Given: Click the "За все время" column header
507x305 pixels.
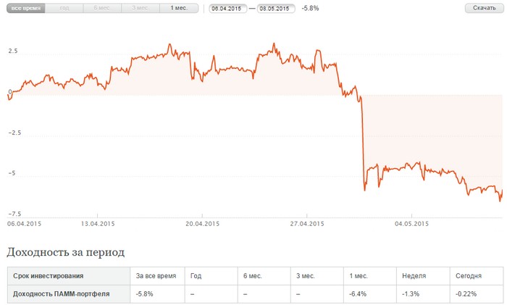Looking at the screenshot, I should point(156,276).
